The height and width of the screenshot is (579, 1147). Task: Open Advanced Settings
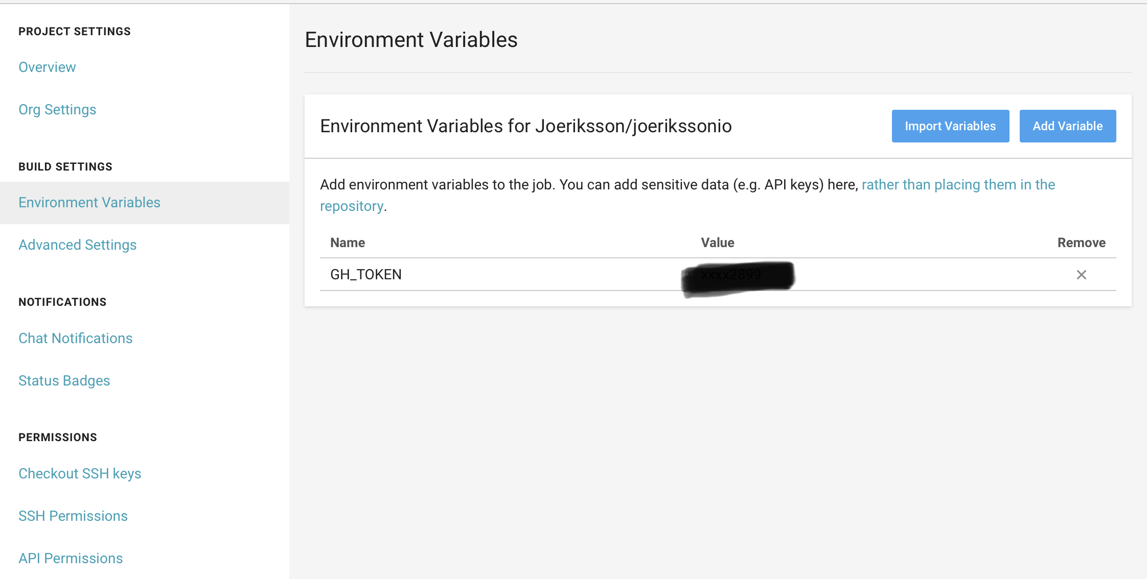[77, 245]
